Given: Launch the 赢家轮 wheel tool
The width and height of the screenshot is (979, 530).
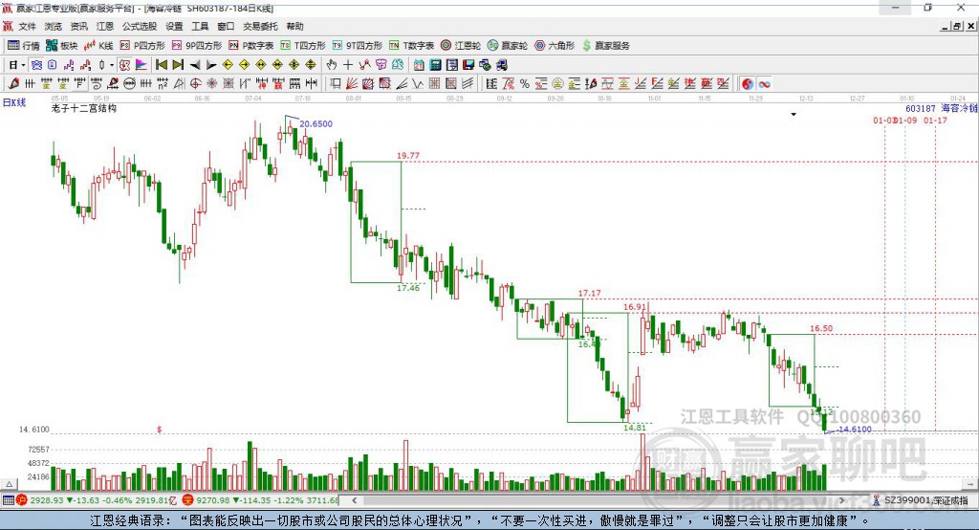Looking at the screenshot, I should pos(507,45).
